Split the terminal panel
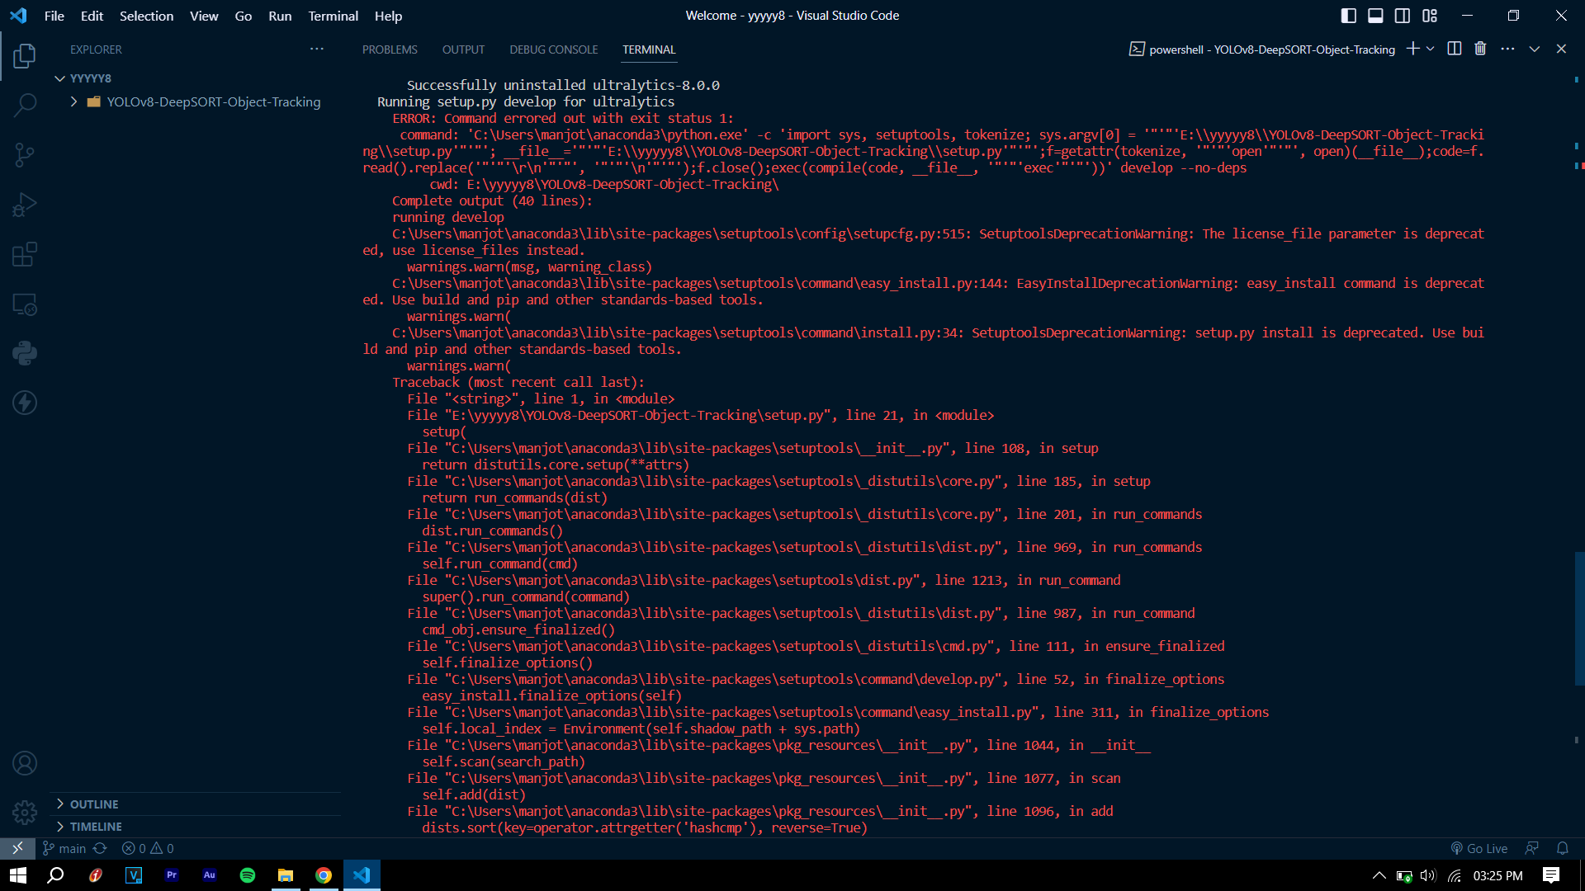This screenshot has height=891, width=1585. 1455,49
